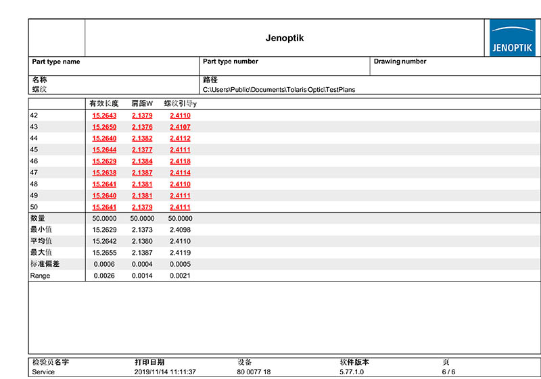Open the 15.2643 value in row 42
Viewport: 541px width, 379px height.
tap(104, 116)
